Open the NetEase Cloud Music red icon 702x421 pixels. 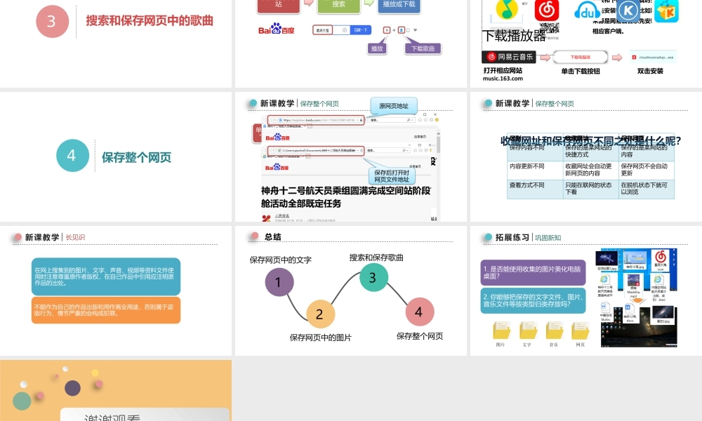pos(546,10)
